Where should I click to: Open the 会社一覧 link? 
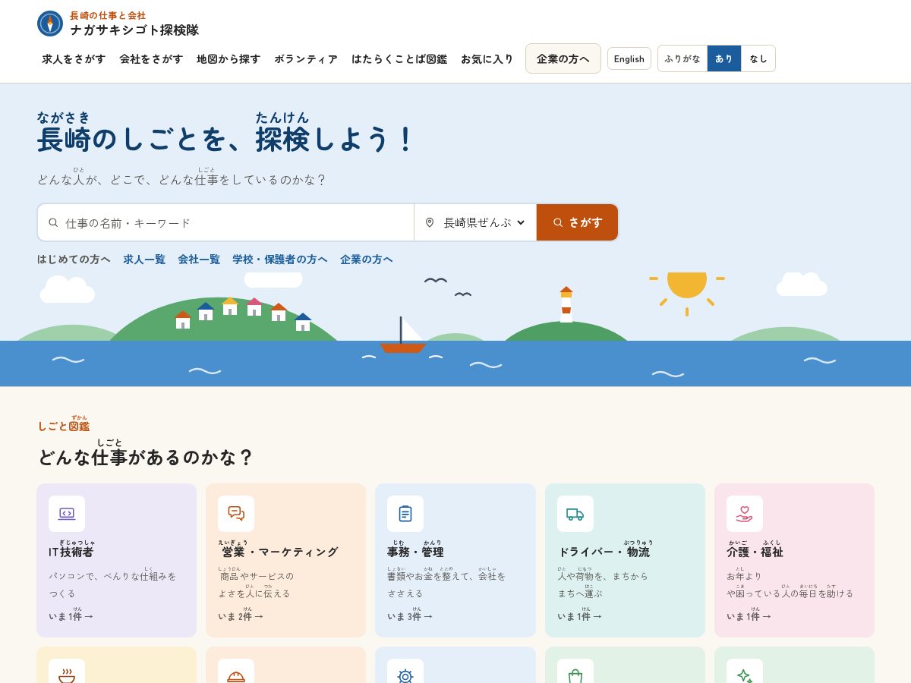[x=199, y=259]
